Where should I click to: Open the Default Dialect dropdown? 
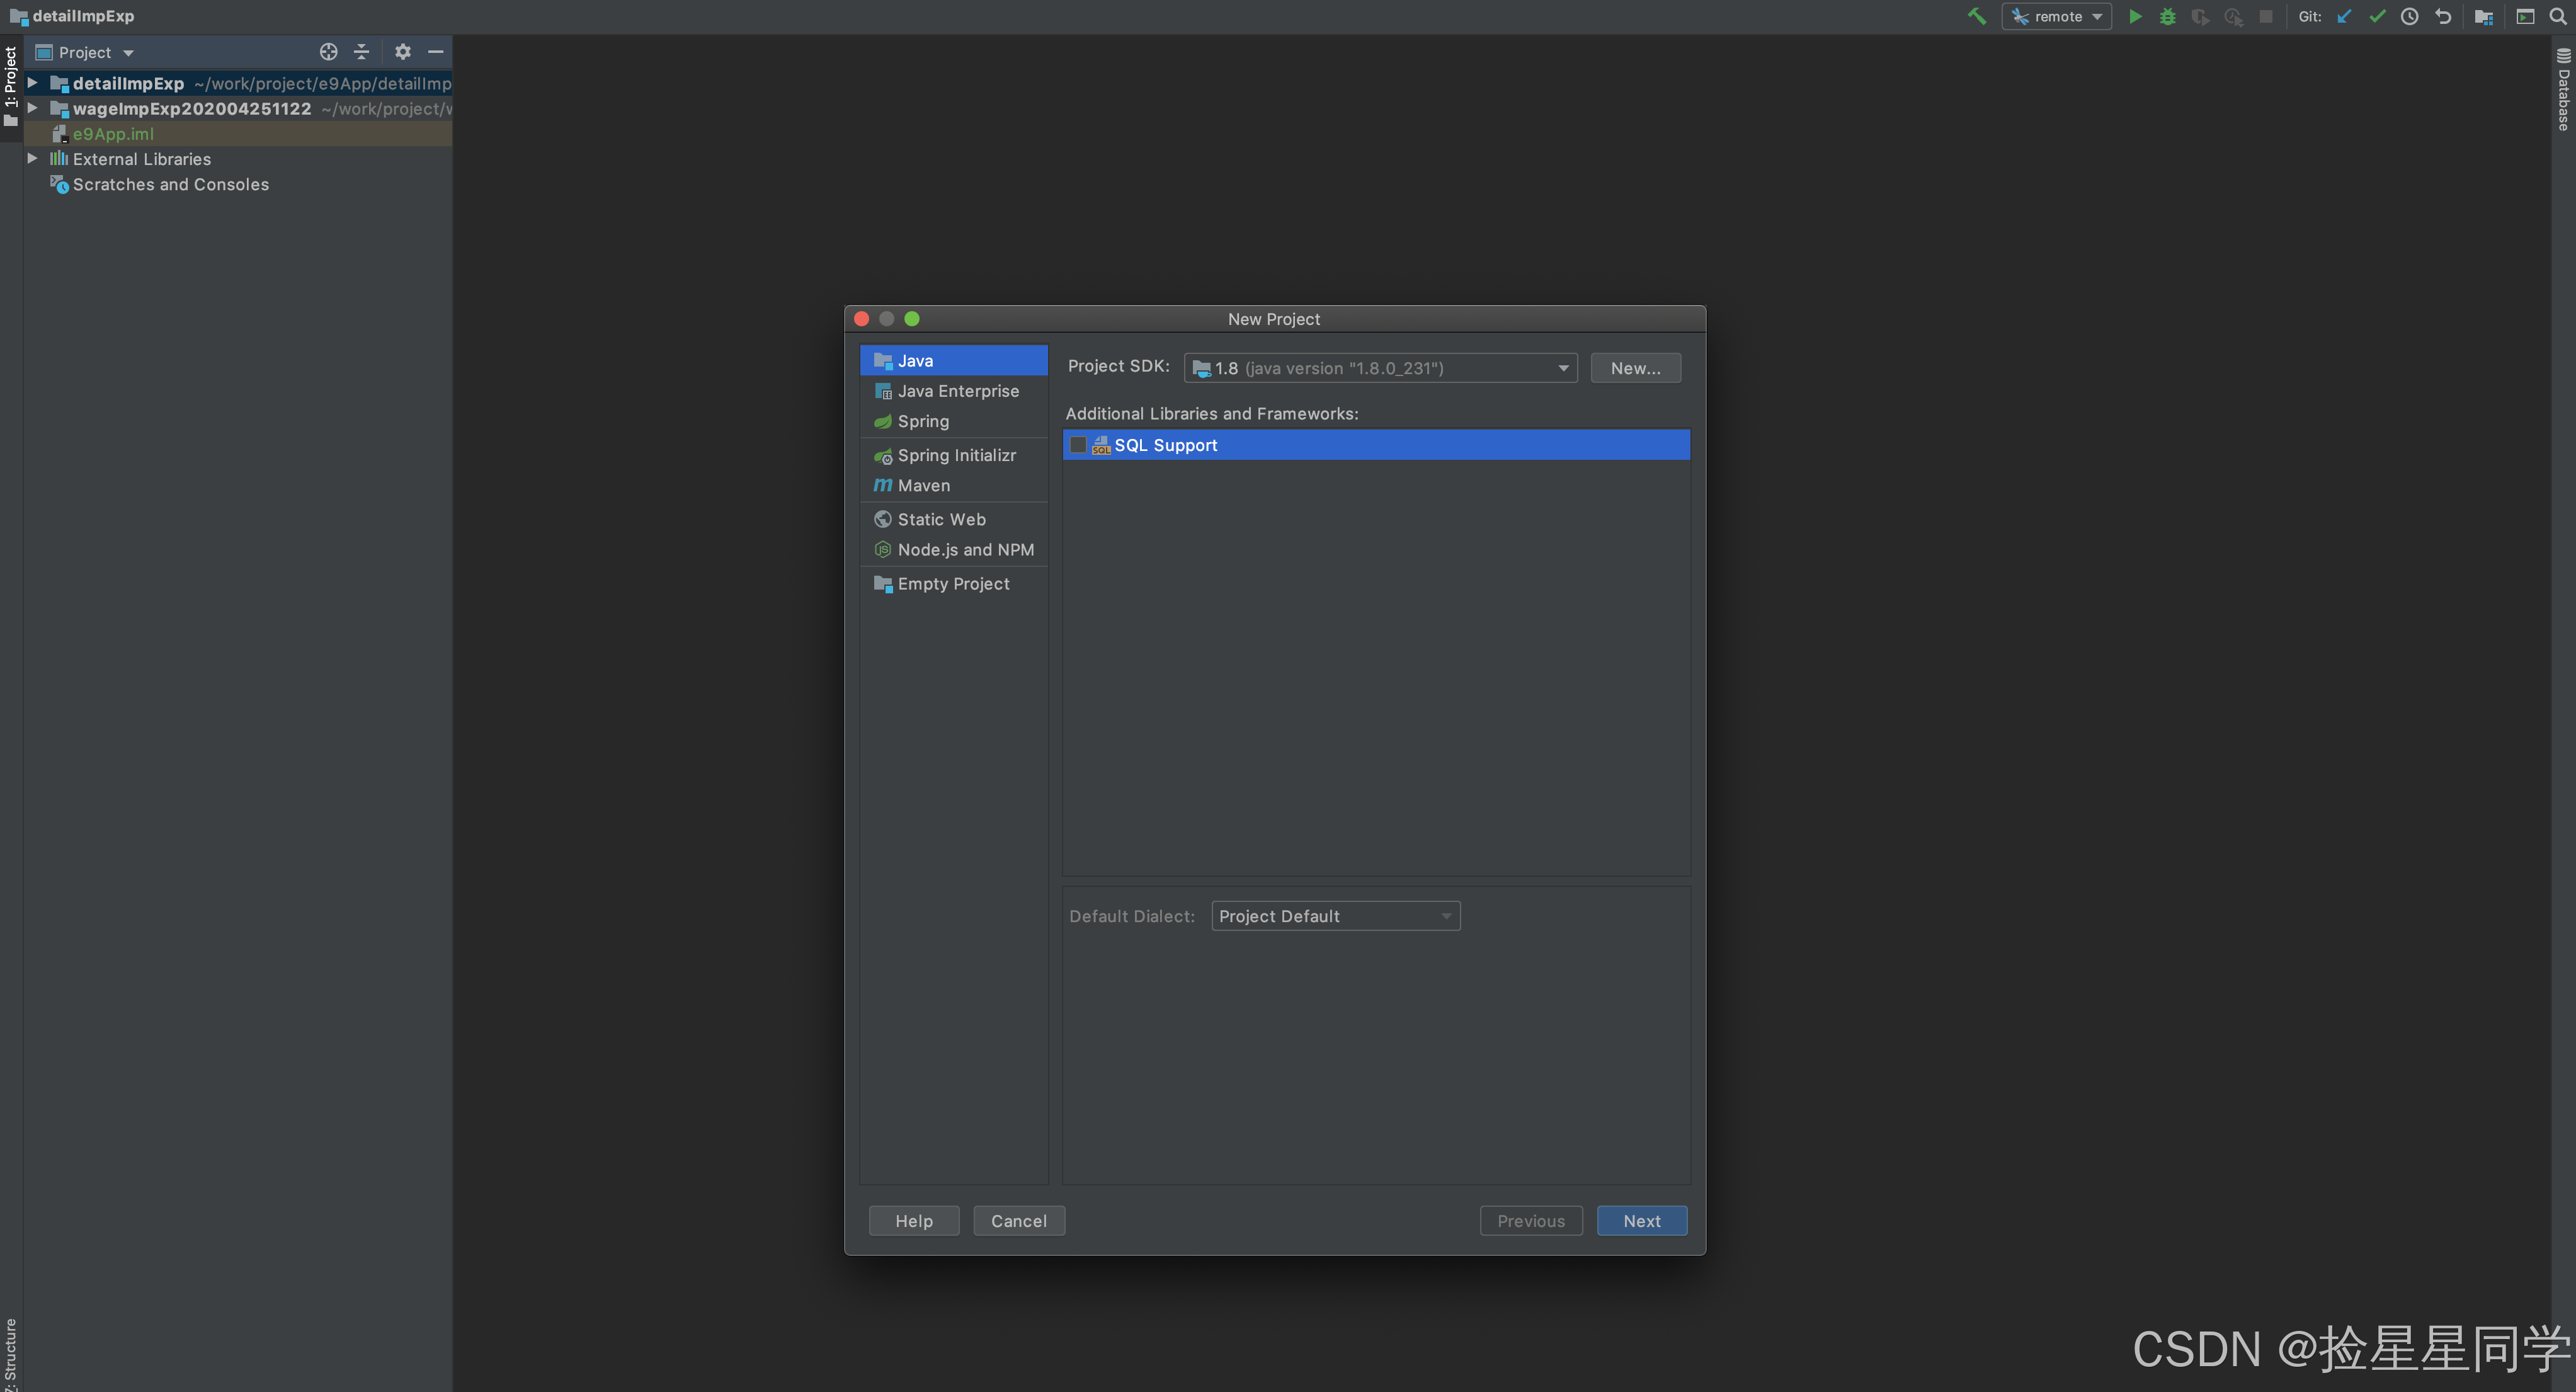click(x=1335, y=916)
